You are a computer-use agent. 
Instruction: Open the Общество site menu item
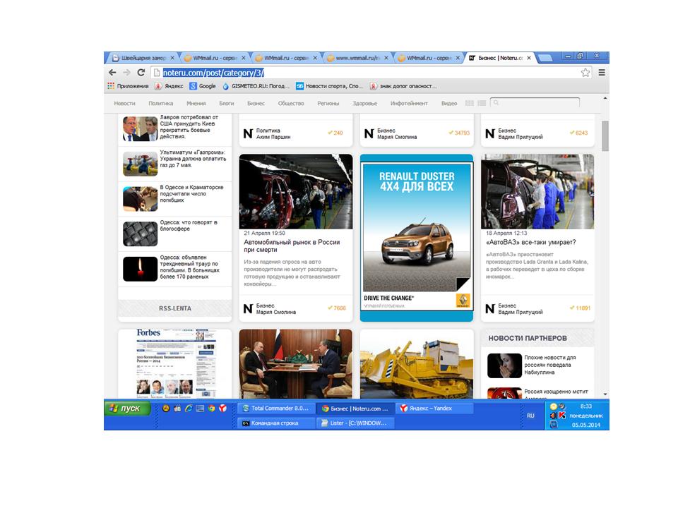[x=291, y=103]
